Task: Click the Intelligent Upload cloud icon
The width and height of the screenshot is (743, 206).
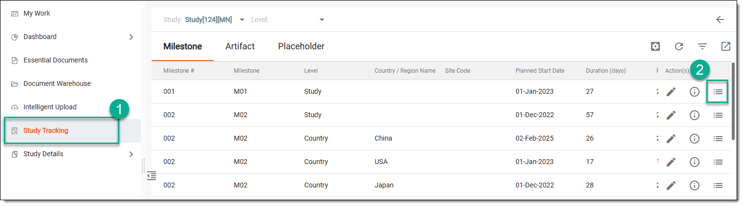Action: 15,107
